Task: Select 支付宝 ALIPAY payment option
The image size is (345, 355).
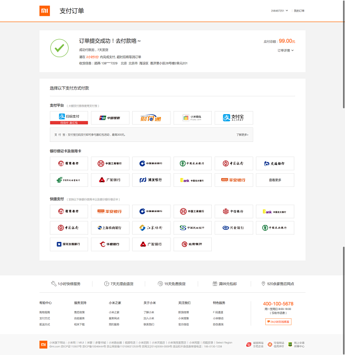Action: coord(234,118)
